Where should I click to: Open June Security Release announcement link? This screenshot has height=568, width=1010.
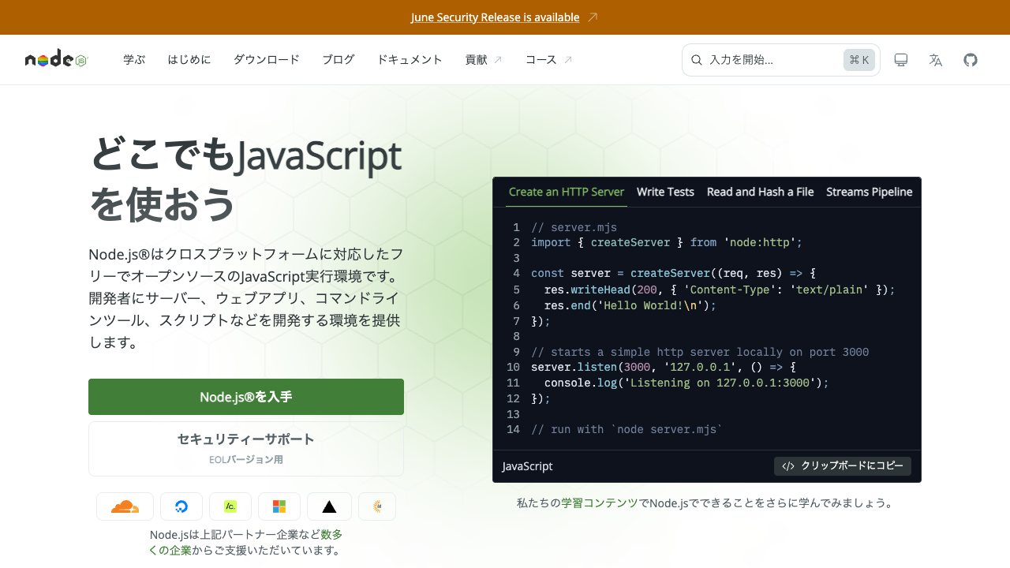pos(495,17)
